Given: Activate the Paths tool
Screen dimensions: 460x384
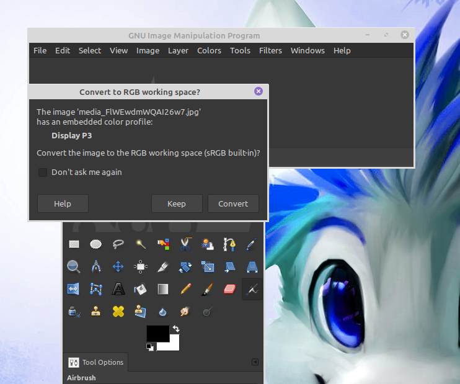Looking at the screenshot, I should (230, 244).
